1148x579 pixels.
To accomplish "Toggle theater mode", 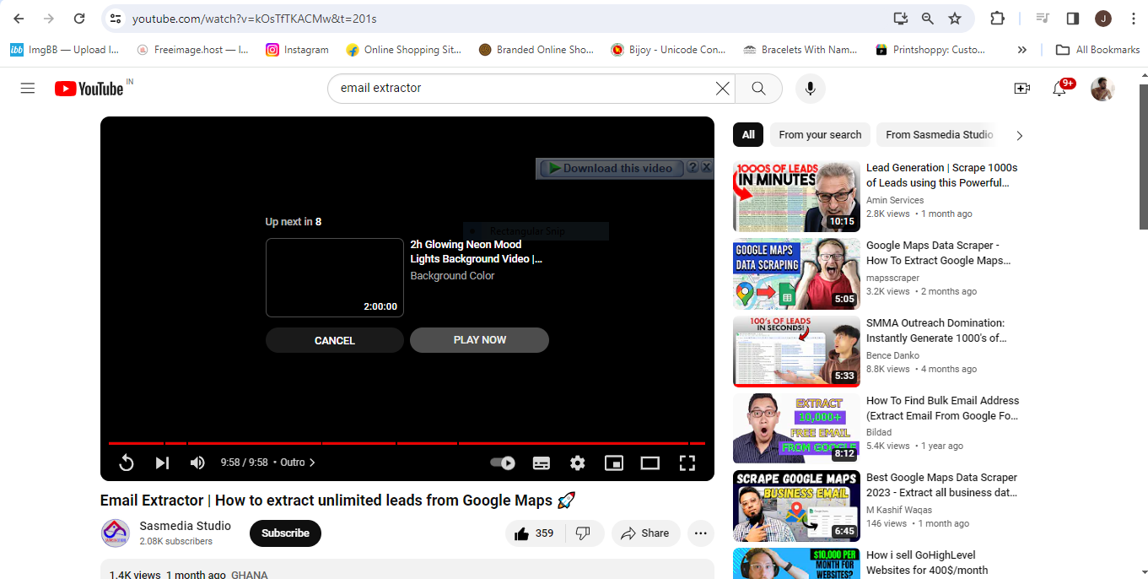I will [x=649, y=463].
